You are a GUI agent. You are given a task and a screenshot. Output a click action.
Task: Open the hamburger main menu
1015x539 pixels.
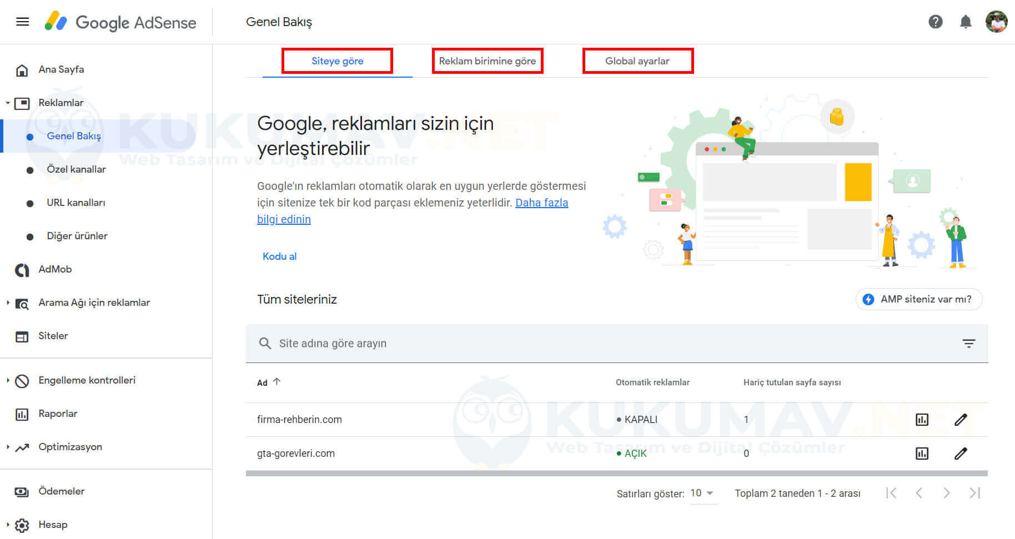23,22
